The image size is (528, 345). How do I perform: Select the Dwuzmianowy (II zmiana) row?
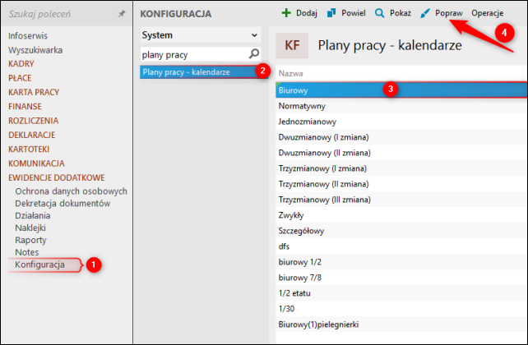click(x=401, y=153)
